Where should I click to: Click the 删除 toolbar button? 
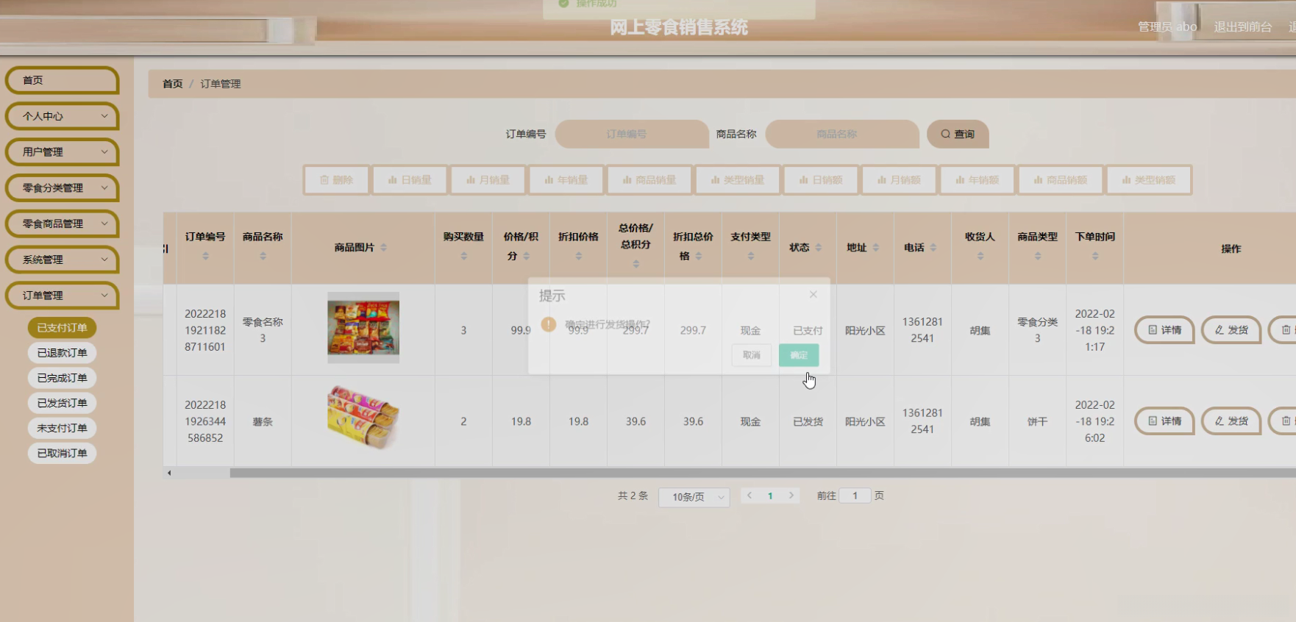tap(336, 180)
